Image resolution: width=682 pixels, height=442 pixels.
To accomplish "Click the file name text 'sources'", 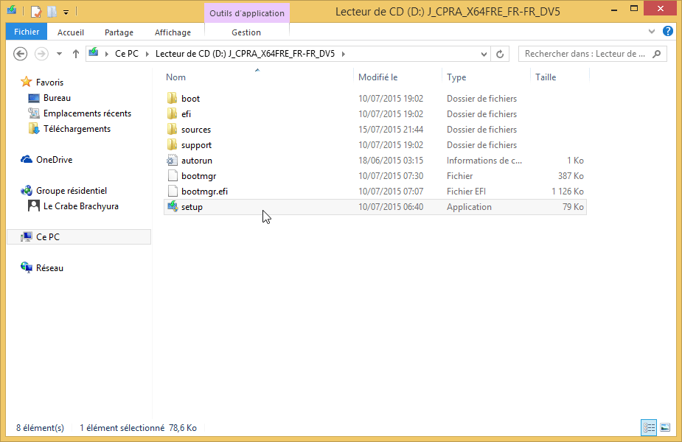I will tap(195, 130).
